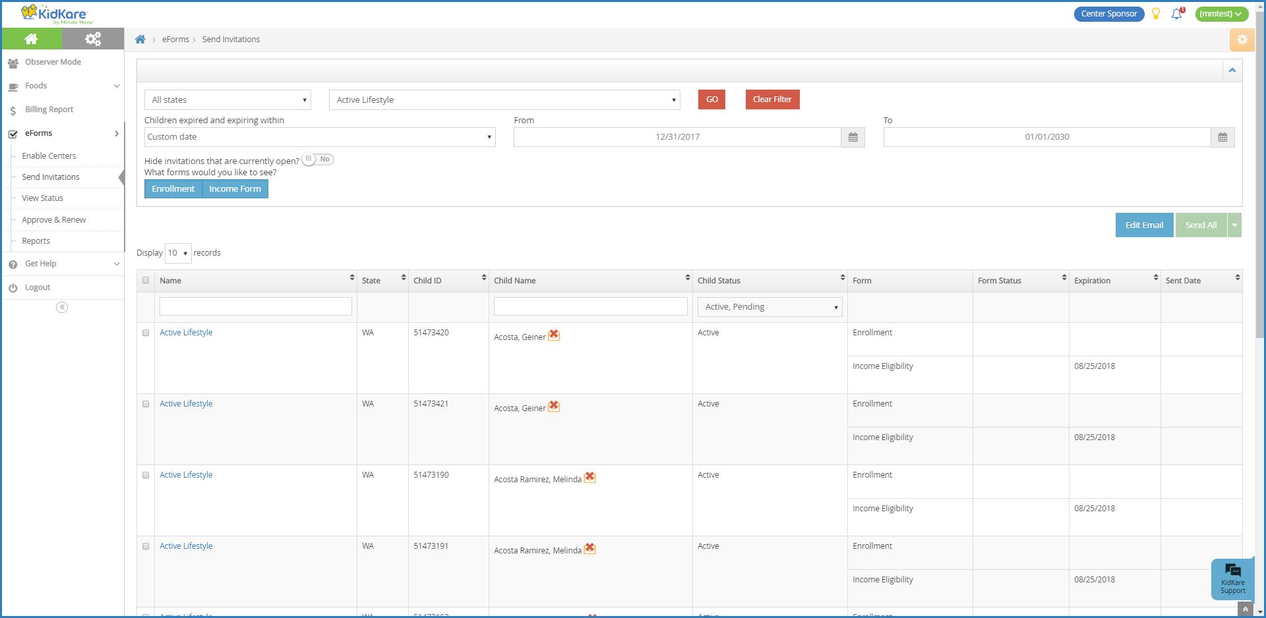Sort by Expiration column
The width and height of the screenshot is (1266, 618).
click(x=1156, y=278)
